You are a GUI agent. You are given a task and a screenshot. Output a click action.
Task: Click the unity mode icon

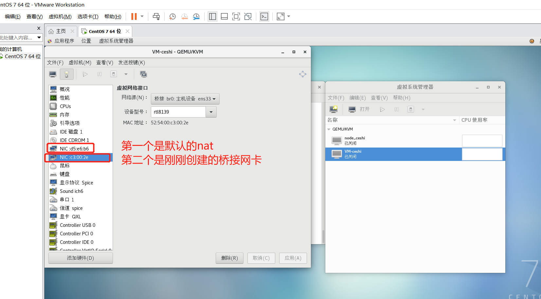pyautogui.click(x=248, y=16)
